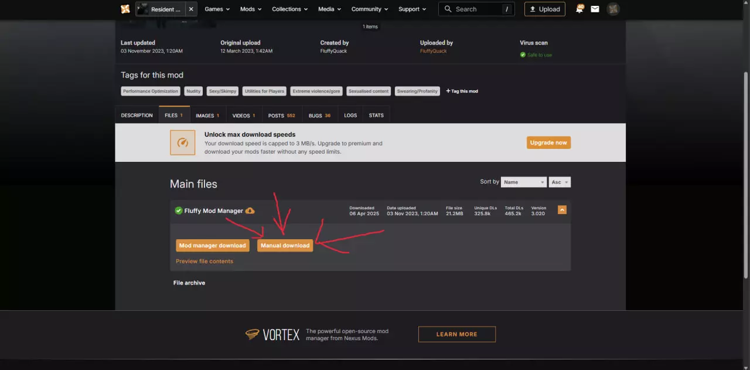Click the cloud download icon beside Fluffy Mod Manager
The width and height of the screenshot is (750, 370).
250,211
